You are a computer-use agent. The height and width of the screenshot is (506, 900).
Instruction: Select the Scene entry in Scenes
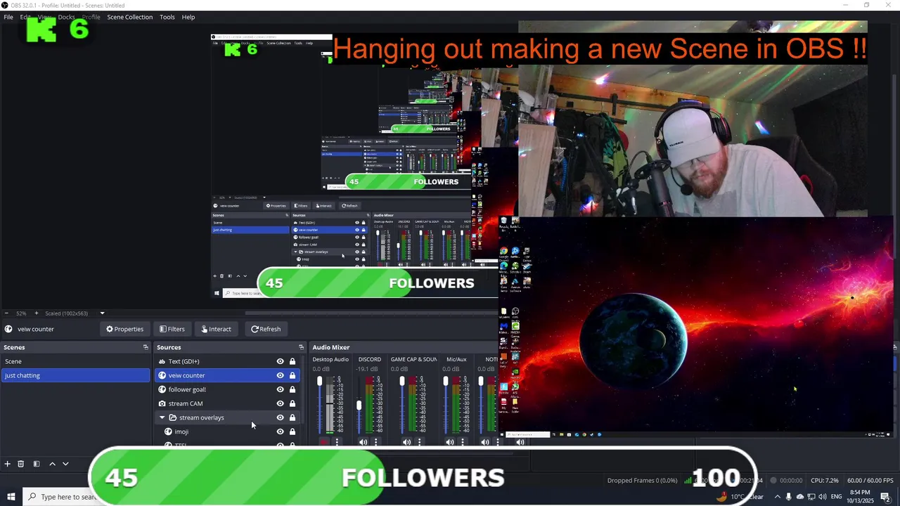pyautogui.click(x=75, y=361)
